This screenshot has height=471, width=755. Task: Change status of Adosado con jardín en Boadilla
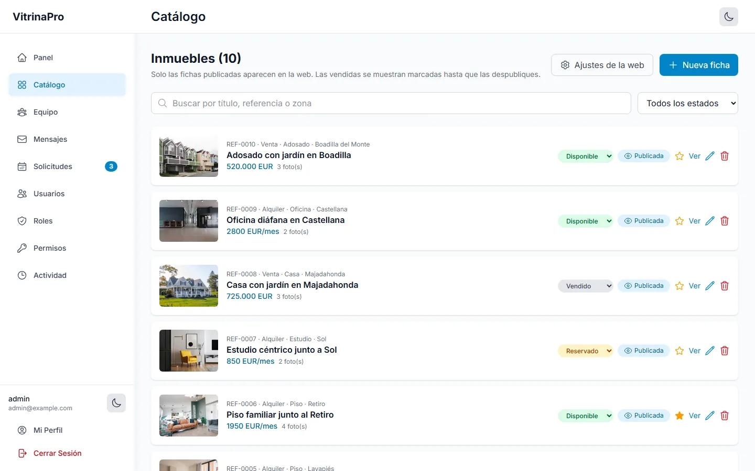click(x=586, y=156)
